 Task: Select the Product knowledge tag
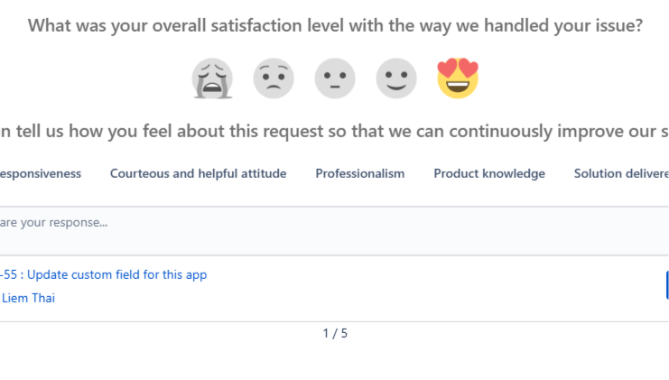click(488, 173)
